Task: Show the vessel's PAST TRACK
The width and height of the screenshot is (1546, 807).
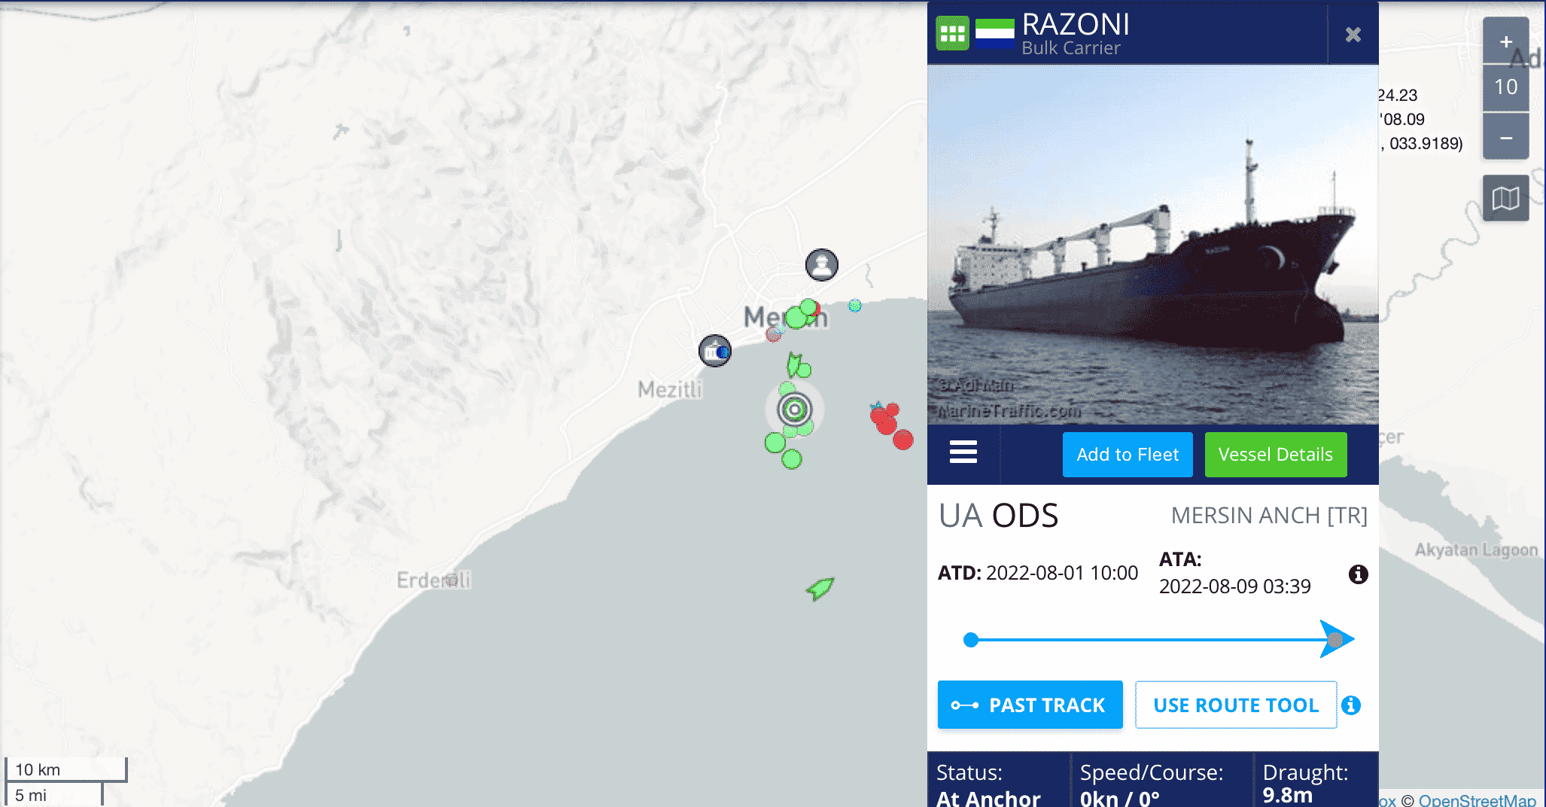Action: (1030, 705)
